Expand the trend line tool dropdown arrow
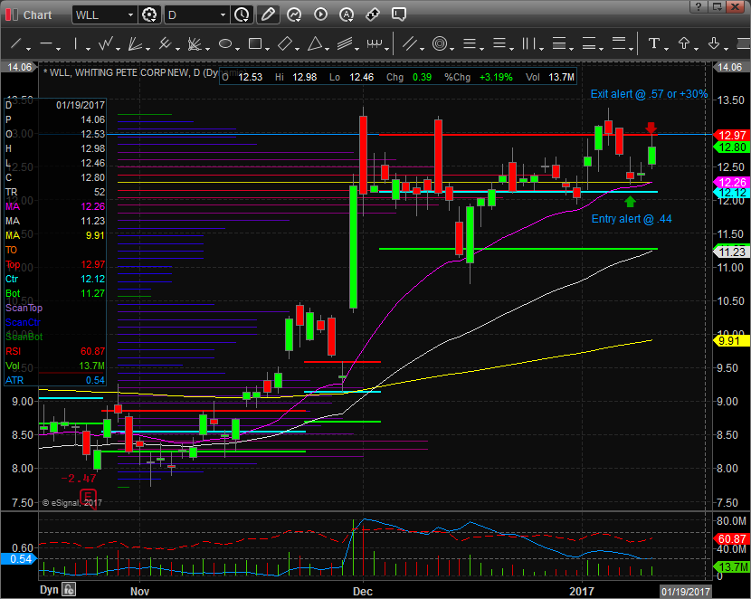Screen dimensions: 751x599 [28, 49]
